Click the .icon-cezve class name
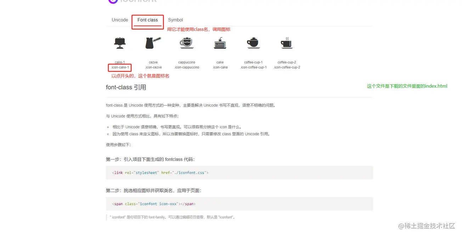The image size is (462, 236). point(153,67)
